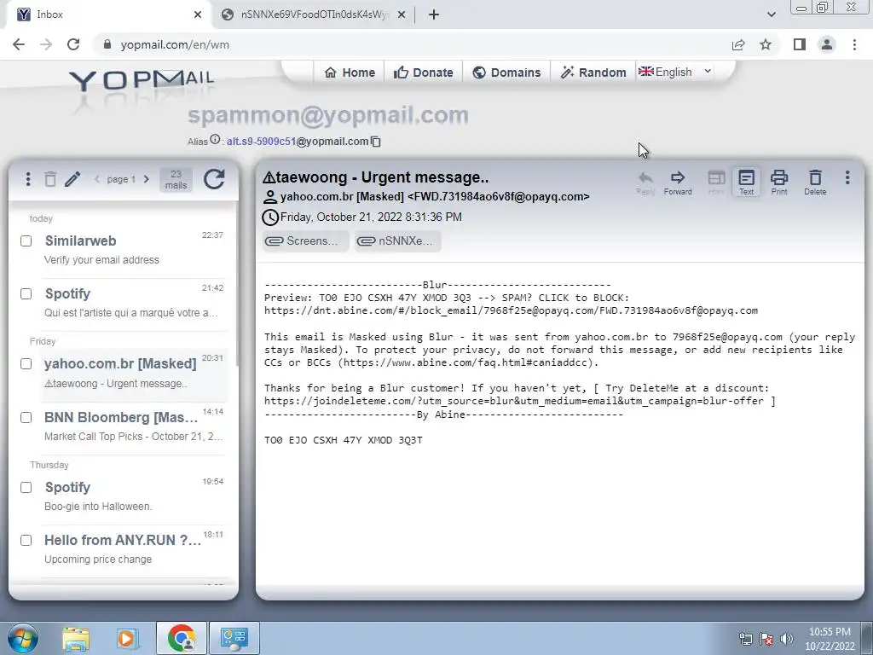This screenshot has width=873, height=655.
Task: Forward this email
Action: point(678,183)
